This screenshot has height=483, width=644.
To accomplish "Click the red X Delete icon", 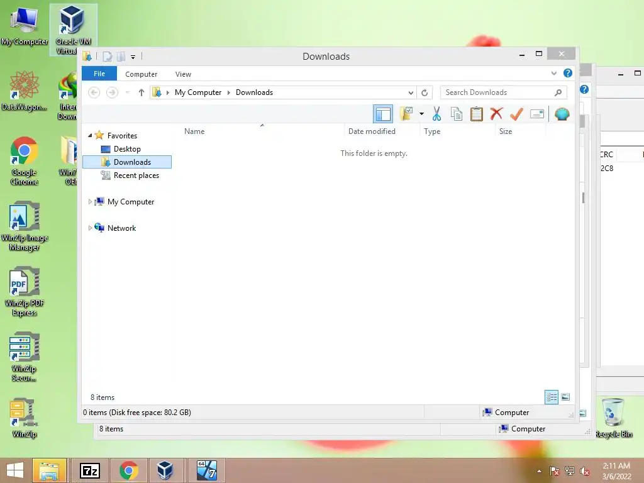I will [x=497, y=113].
